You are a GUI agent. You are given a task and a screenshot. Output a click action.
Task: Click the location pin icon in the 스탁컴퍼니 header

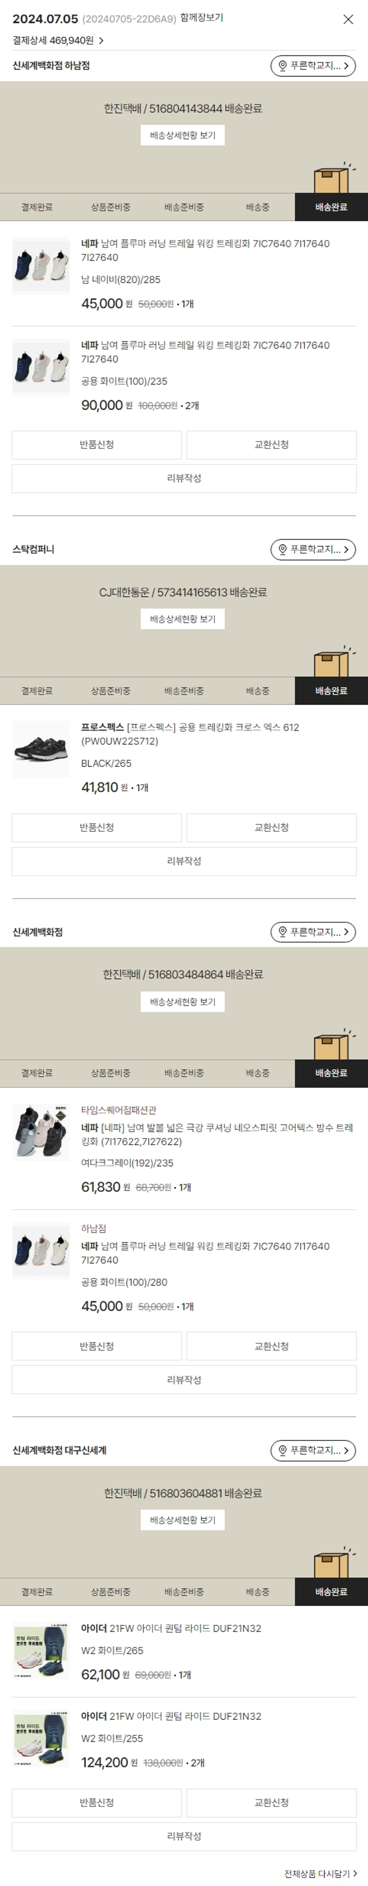(283, 550)
